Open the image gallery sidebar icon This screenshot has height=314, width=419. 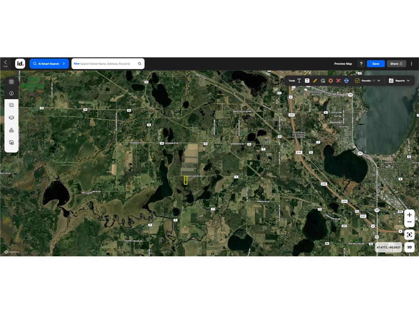click(11, 142)
